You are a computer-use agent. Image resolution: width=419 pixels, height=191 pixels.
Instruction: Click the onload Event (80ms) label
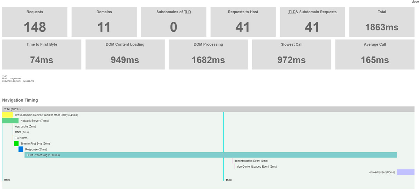[x=382, y=172]
